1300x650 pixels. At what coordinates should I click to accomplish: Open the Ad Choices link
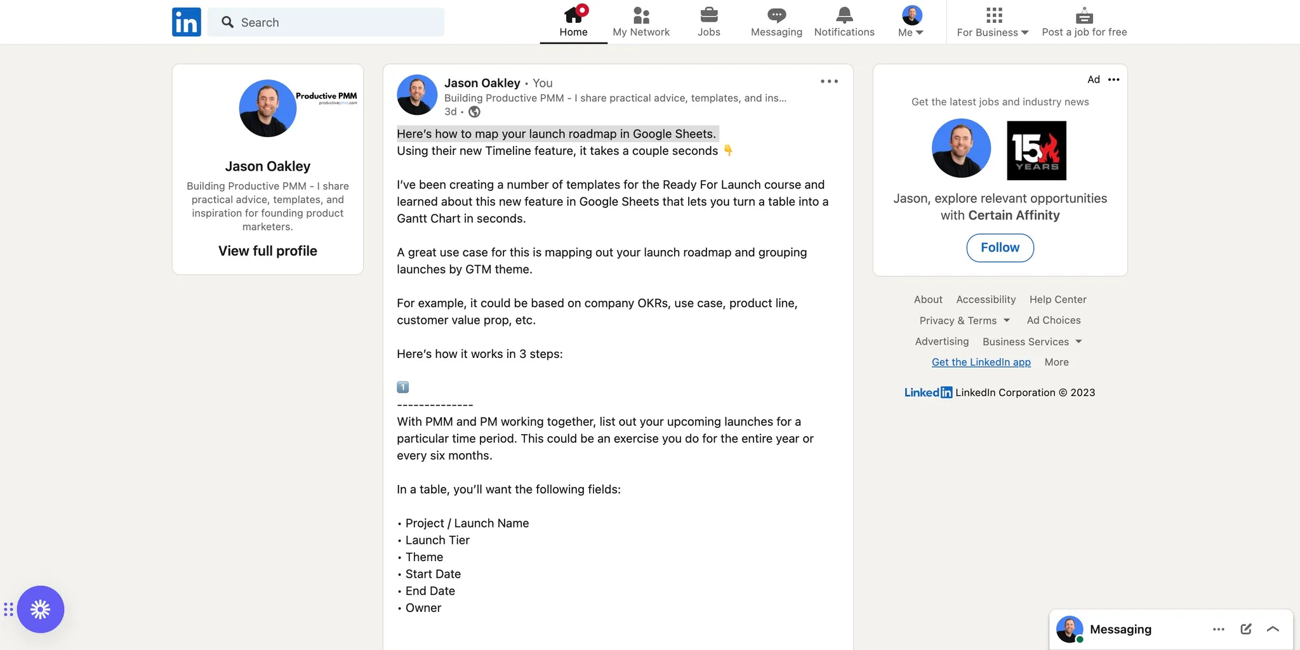pos(1054,321)
